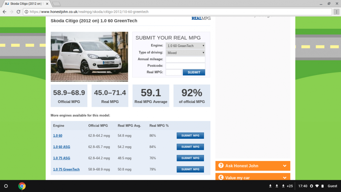Viewport: 341px width, 192px height.
Task: Click the address bar URL
Action: tap(89, 12)
